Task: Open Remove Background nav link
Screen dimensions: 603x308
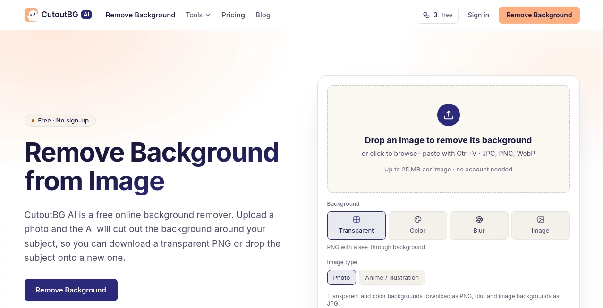Action: coord(141,15)
